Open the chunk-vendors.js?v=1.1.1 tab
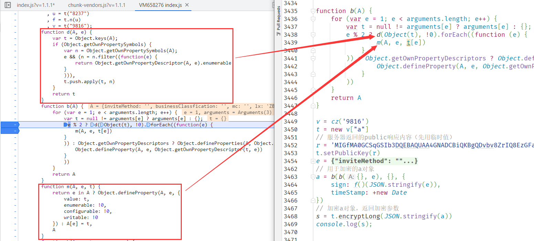Screen dimensions: 534x241 (x=97, y=5)
